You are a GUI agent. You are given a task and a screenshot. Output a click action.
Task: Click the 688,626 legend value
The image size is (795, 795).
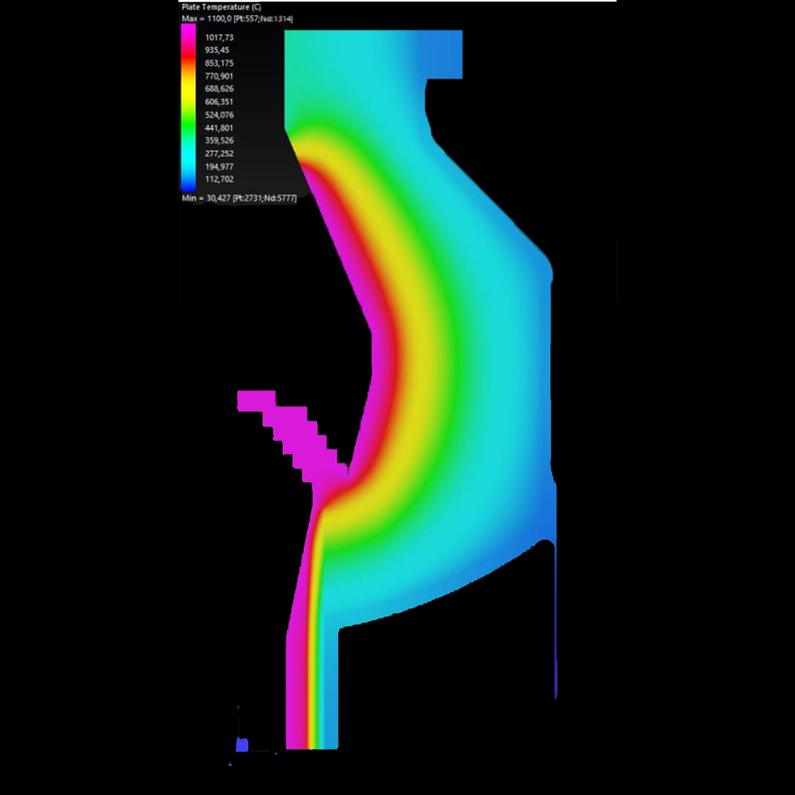[219, 88]
